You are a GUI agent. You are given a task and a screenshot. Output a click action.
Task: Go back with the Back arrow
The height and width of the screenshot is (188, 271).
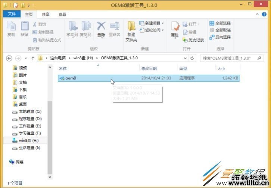[x=9, y=58]
